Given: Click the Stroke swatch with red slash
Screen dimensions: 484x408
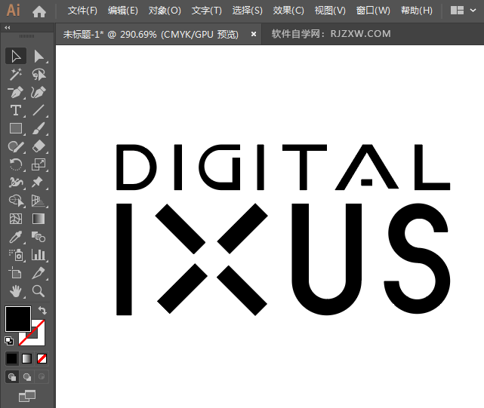Looking at the screenshot, I should click(x=39, y=339).
